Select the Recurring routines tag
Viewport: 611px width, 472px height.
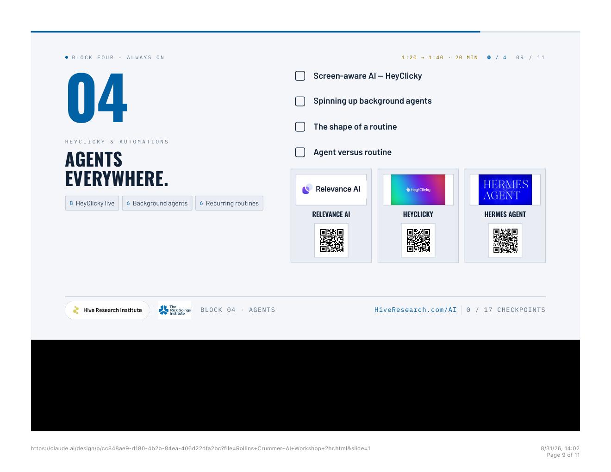(229, 203)
